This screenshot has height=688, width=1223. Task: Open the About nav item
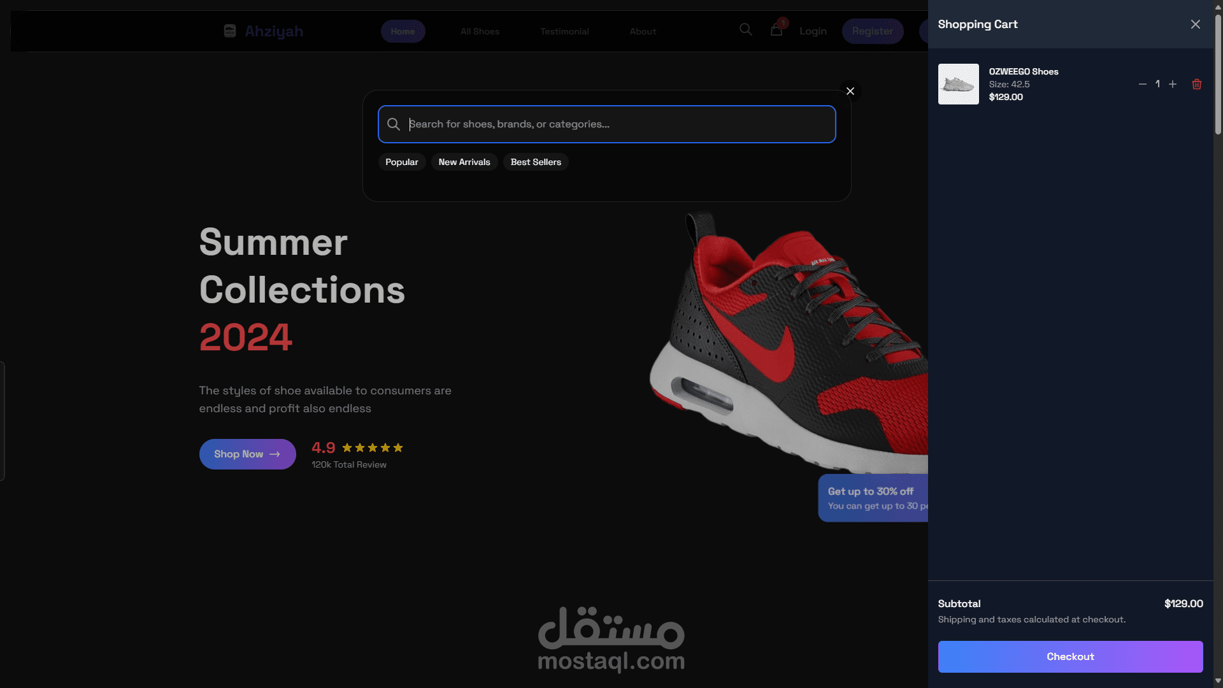643,31
